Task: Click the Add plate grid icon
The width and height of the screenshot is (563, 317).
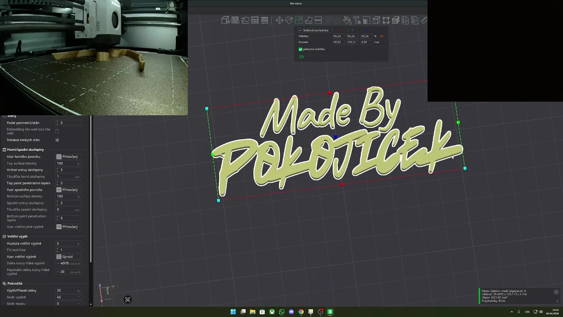Action: (x=235, y=20)
